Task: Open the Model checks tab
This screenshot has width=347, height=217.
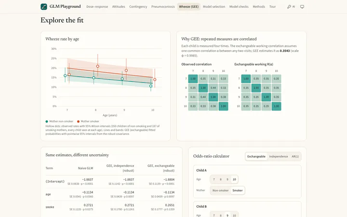Action: click(239, 7)
